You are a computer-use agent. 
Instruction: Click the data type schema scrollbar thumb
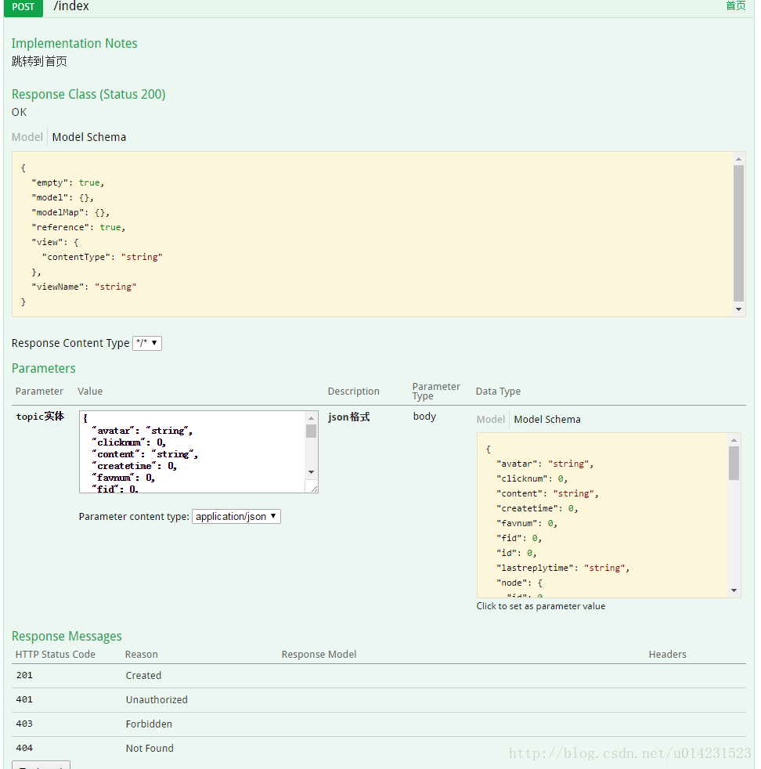coord(734,463)
